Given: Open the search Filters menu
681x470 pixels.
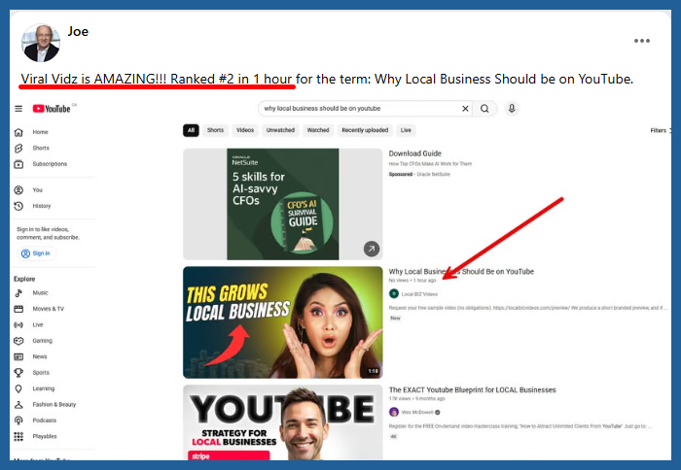Looking at the screenshot, I should click(660, 130).
